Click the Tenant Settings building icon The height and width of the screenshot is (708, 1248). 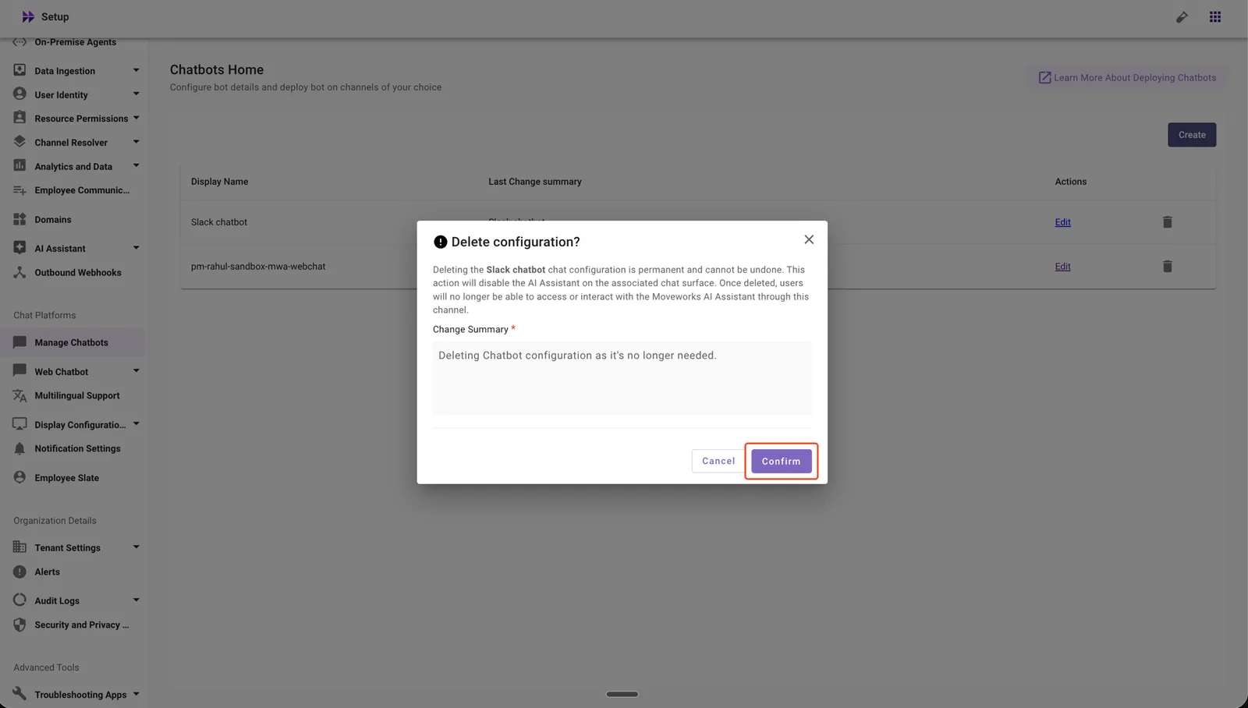(x=19, y=547)
